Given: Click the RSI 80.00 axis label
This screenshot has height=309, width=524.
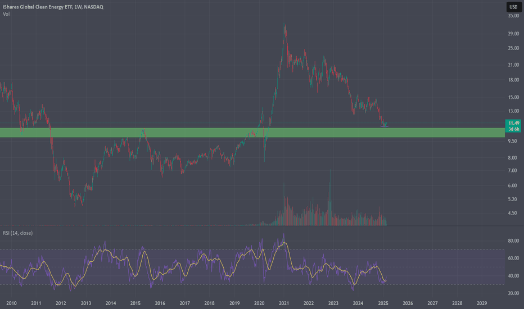Looking at the screenshot, I should (x=514, y=240).
